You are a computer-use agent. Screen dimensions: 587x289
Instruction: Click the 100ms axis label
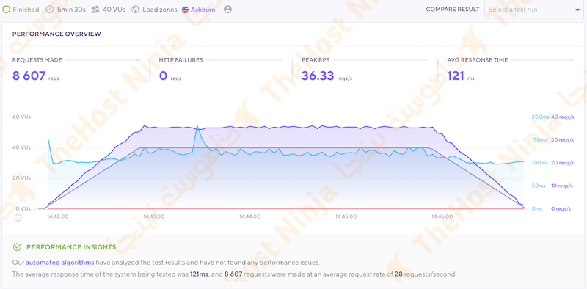point(540,163)
